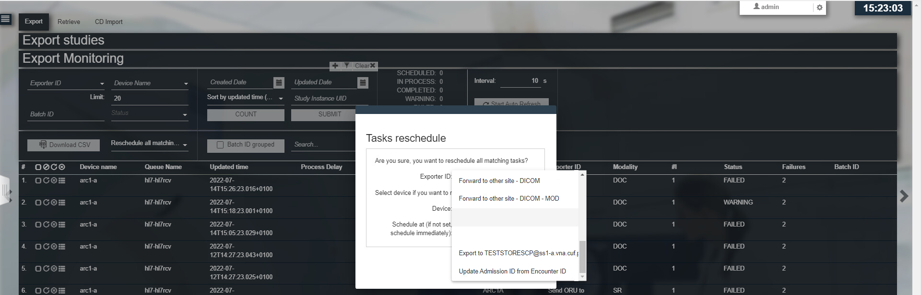The image size is (921, 295).
Task: Open the Exporter ID filter dropdown
Action: coord(66,83)
